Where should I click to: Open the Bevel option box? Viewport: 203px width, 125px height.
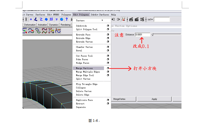point(108,51)
